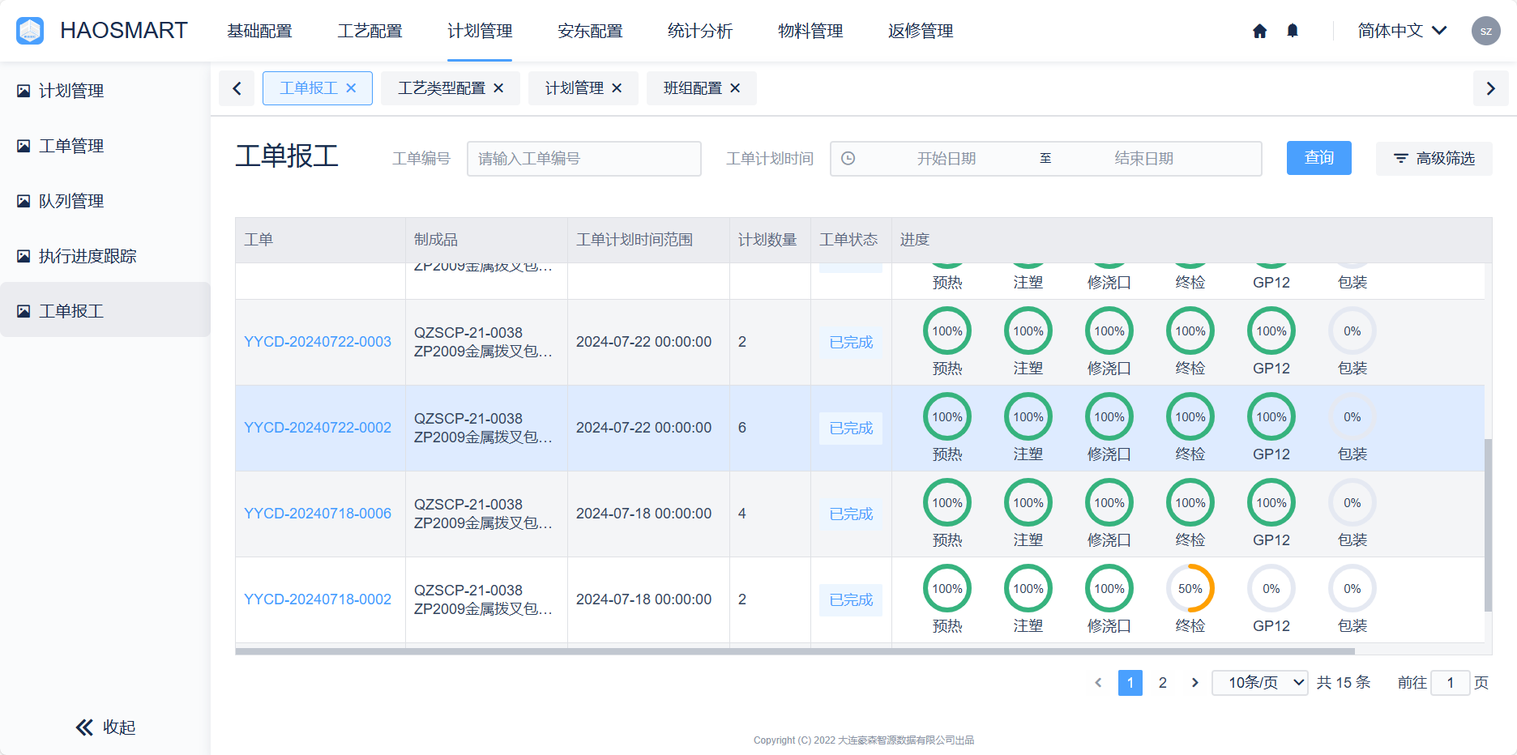The image size is (1517, 755).
Task: Click icon beside 工单管理 sidebar item
Action: [x=24, y=146]
